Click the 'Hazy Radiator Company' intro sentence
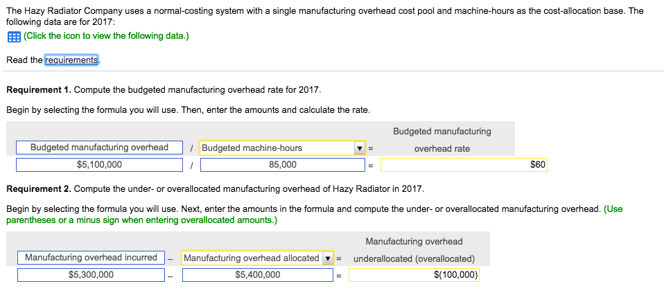 tap(325, 17)
